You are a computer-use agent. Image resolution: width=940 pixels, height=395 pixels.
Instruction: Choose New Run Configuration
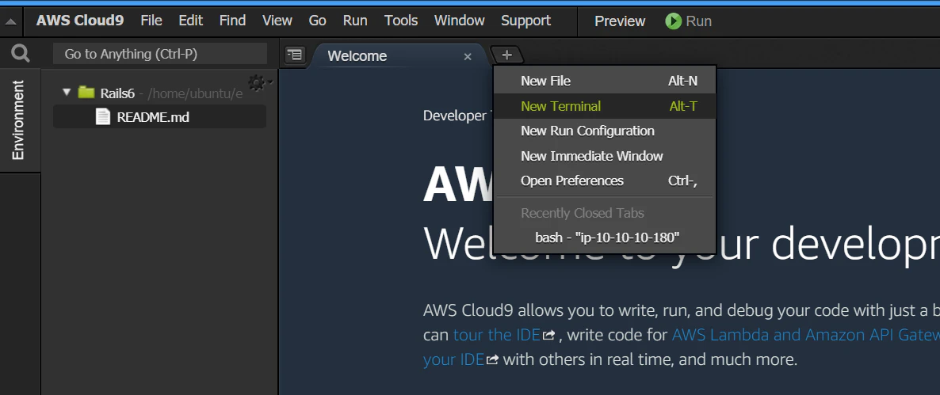[604, 131]
